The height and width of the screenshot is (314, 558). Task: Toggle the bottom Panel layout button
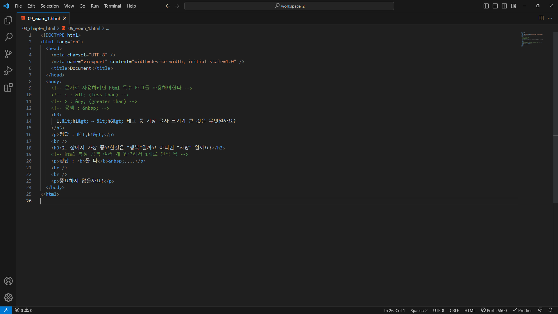click(495, 6)
